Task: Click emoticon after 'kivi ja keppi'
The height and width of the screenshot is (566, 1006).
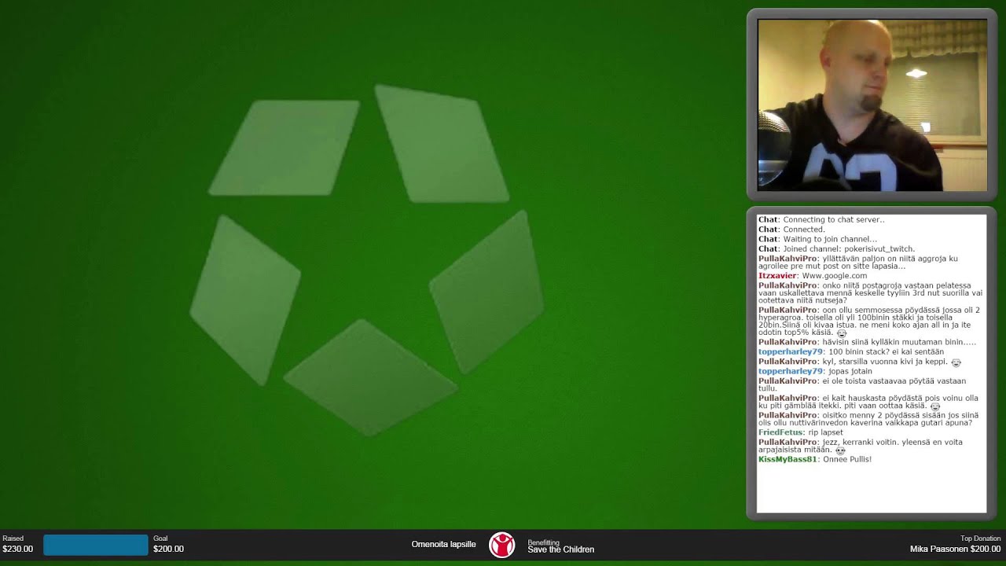Action: point(956,362)
